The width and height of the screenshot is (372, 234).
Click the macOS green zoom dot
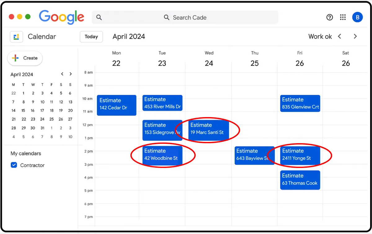[x=28, y=17]
